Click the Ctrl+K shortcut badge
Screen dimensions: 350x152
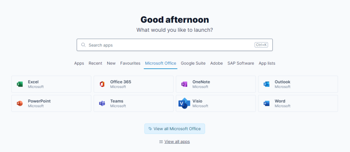coord(261,45)
